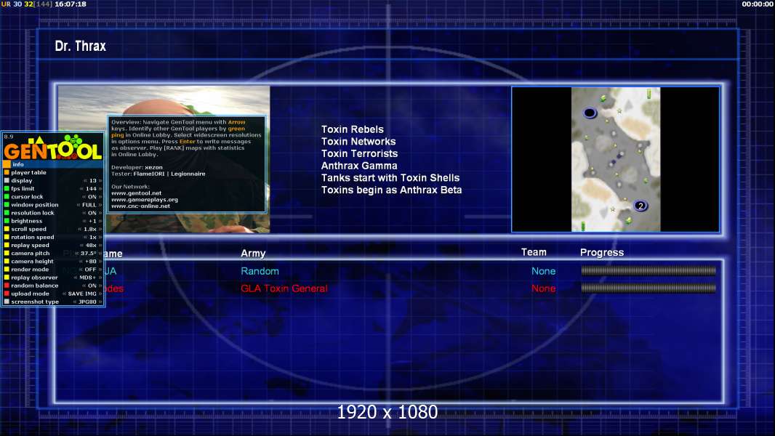The width and height of the screenshot is (775, 436).
Task: Click the empty oval start marker on map
Action: click(590, 113)
